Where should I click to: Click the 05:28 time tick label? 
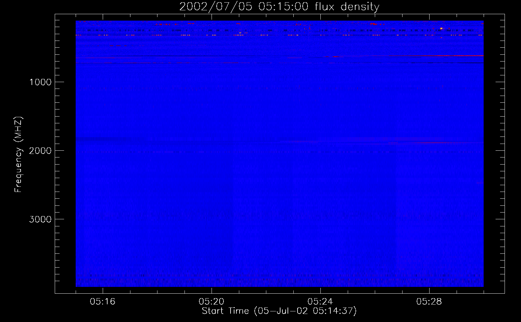point(429,302)
